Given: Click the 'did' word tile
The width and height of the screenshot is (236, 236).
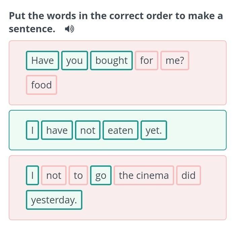Looking at the screenshot, I should (x=188, y=175).
